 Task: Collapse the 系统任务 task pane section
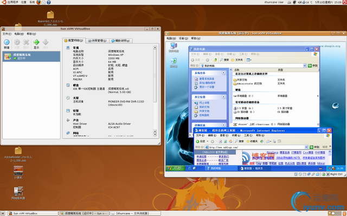point(223,73)
